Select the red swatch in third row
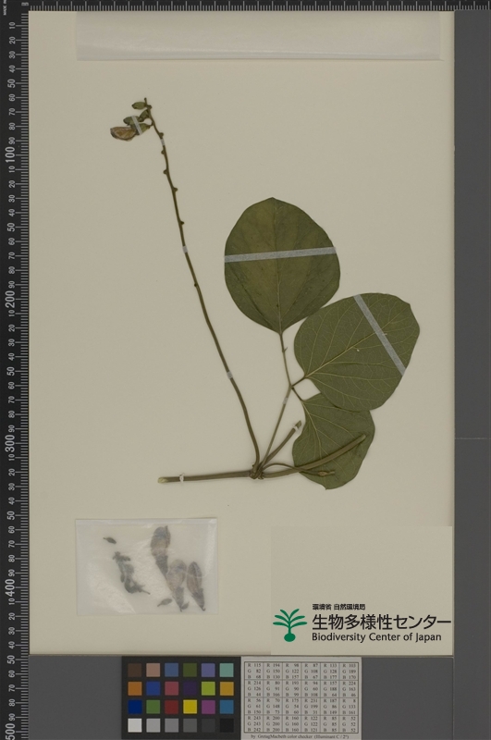The width and height of the screenshot is (491, 740). 171,707
